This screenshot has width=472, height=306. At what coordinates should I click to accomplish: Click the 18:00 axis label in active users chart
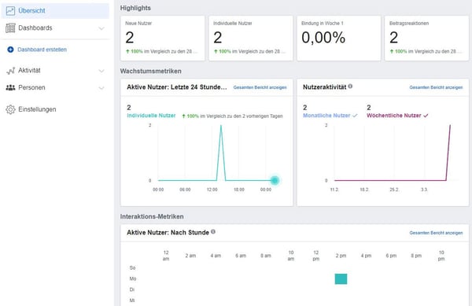point(239,190)
